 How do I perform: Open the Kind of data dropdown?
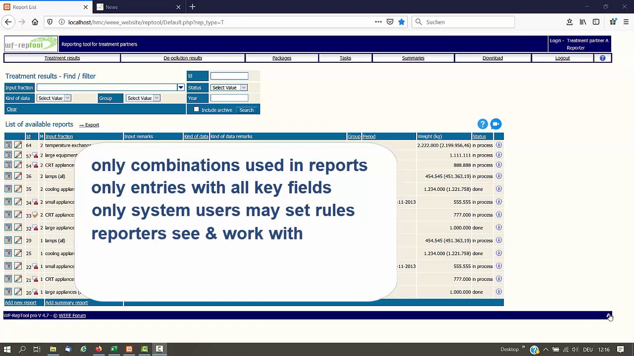(x=54, y=98)
